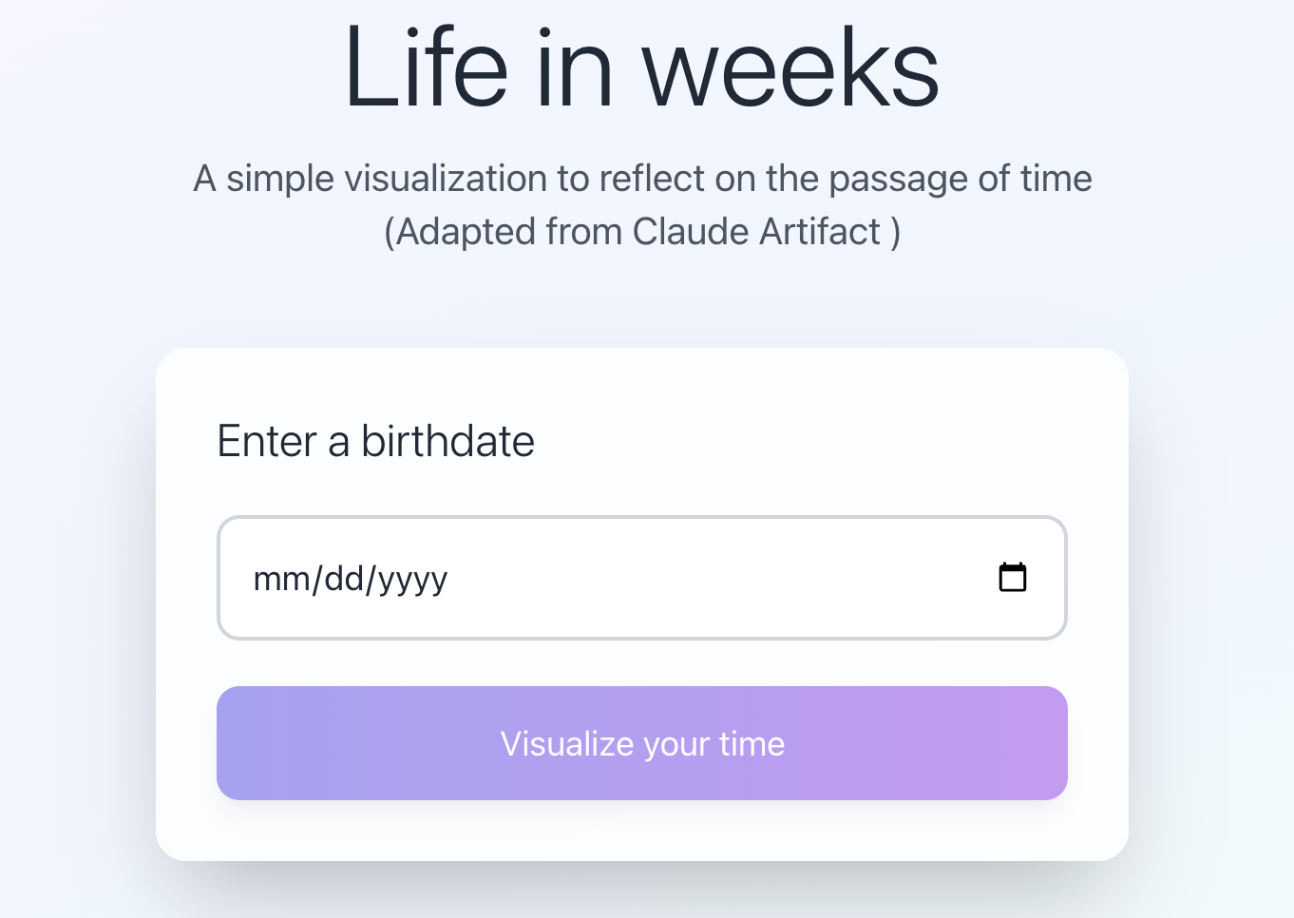Screen dimensions: 1294x918
Task: Click the Visualize your time button
Action: 642,743
